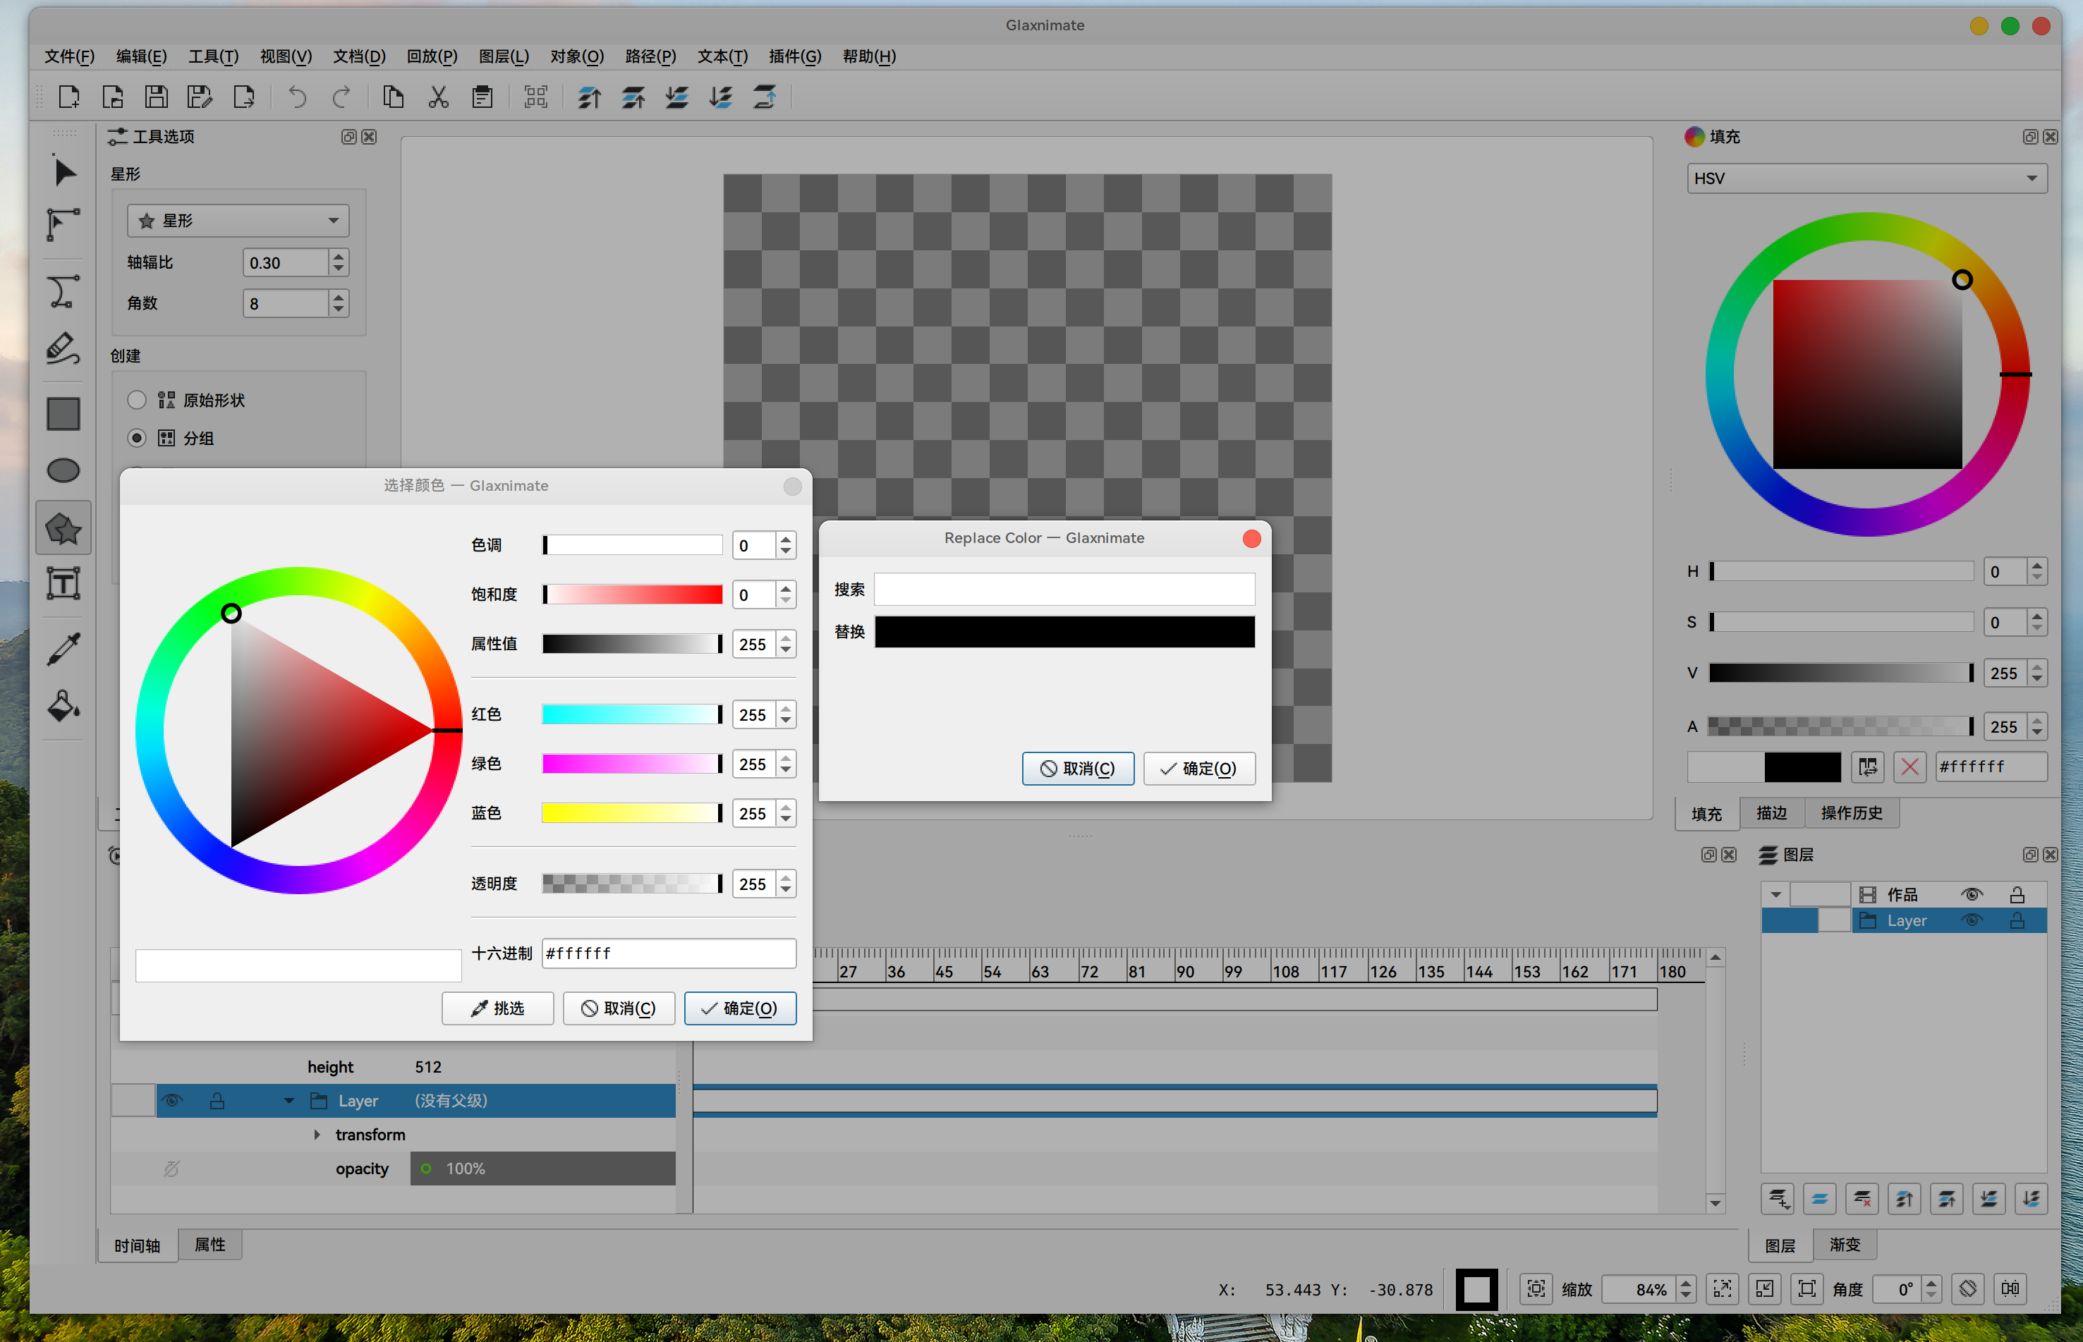Select the Star tool

(x=63, y=528)
